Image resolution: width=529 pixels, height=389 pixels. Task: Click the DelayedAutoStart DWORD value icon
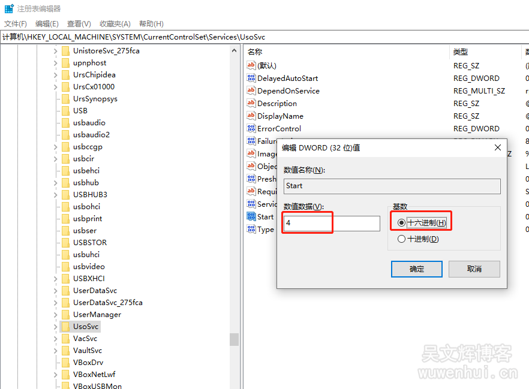click(251, 79)
